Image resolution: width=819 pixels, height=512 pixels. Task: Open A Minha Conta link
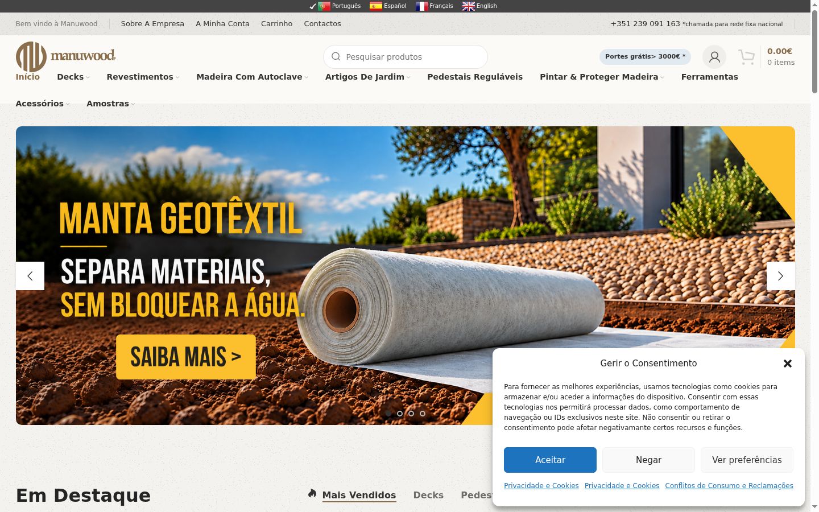(x=222, y=24)
